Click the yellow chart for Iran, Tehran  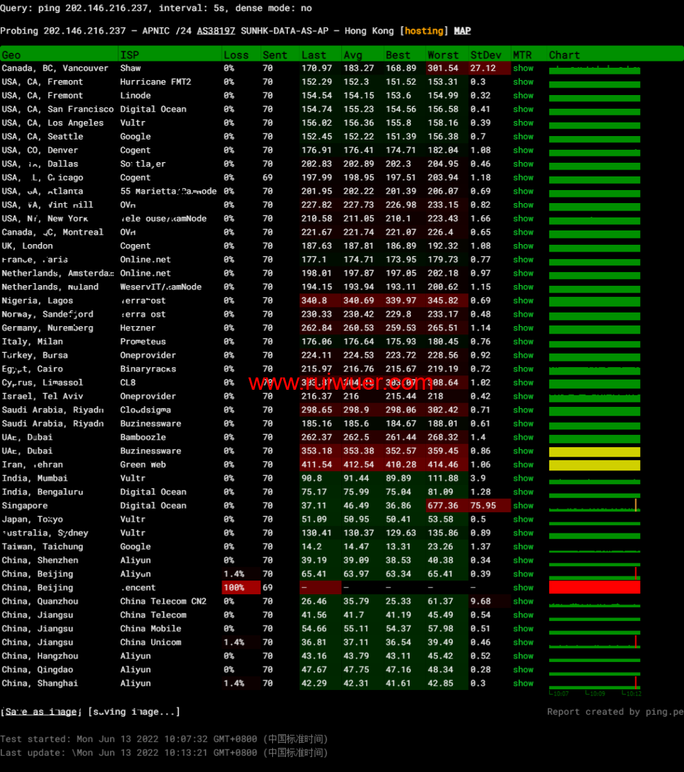[594, 465]
